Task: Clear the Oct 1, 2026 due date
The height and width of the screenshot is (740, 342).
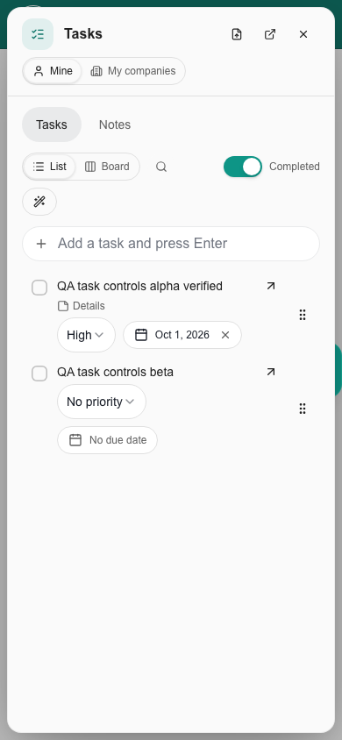Action: pos(225,335)
